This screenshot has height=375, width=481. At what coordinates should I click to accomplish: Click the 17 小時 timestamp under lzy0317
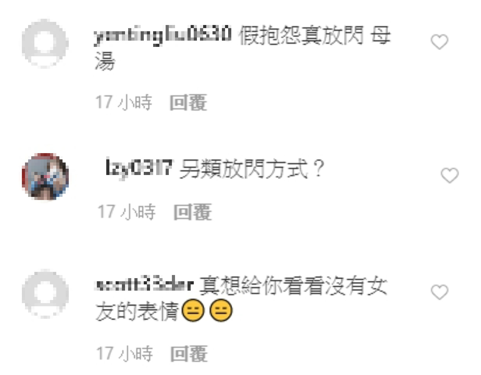[x=126, y=212]
